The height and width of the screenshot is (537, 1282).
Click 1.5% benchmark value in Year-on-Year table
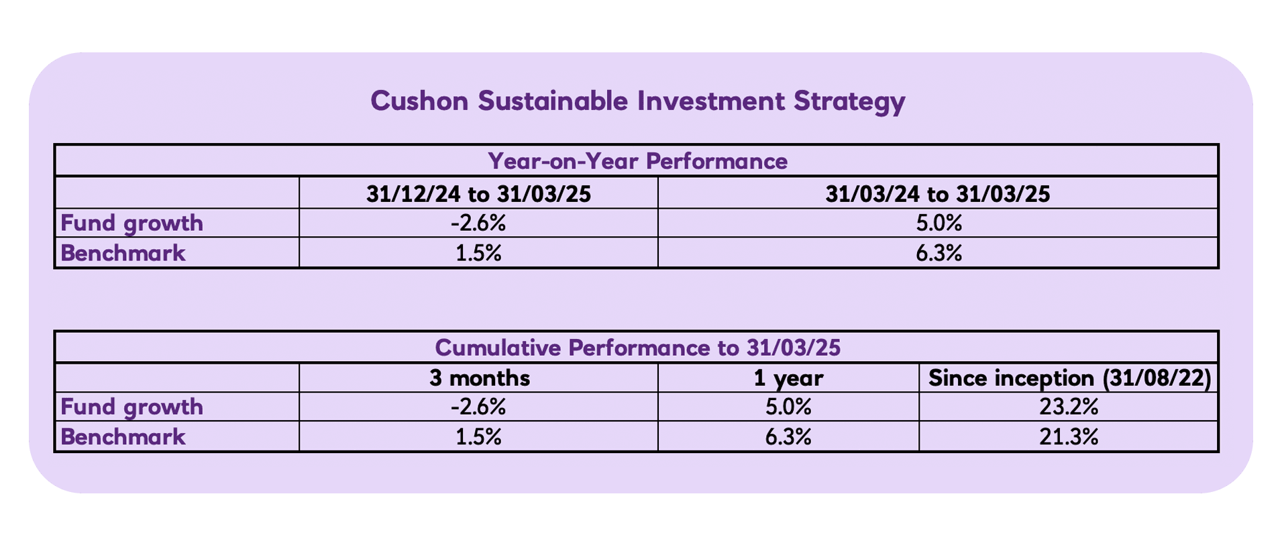(478, 253)
